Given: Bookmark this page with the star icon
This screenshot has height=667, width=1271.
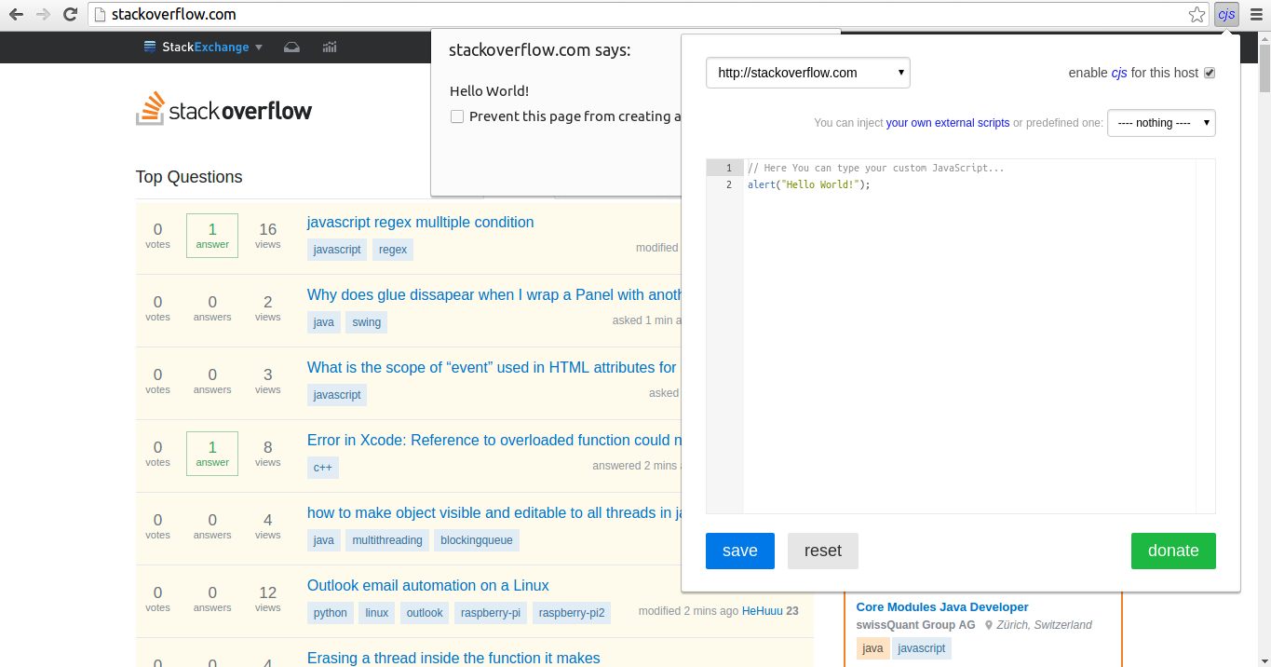Looking at the screenshot, I should coord(1197,14).
